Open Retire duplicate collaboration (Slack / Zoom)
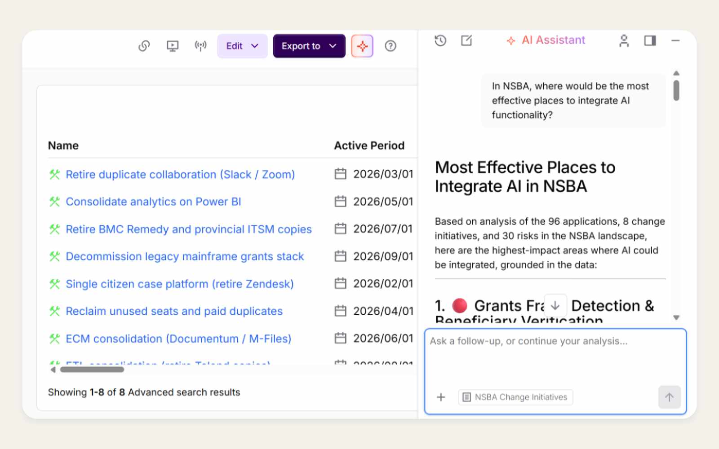 point(180,174)
